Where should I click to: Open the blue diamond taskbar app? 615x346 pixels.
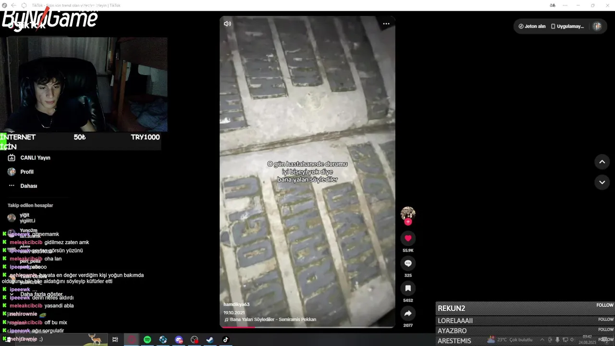(163, 340)
